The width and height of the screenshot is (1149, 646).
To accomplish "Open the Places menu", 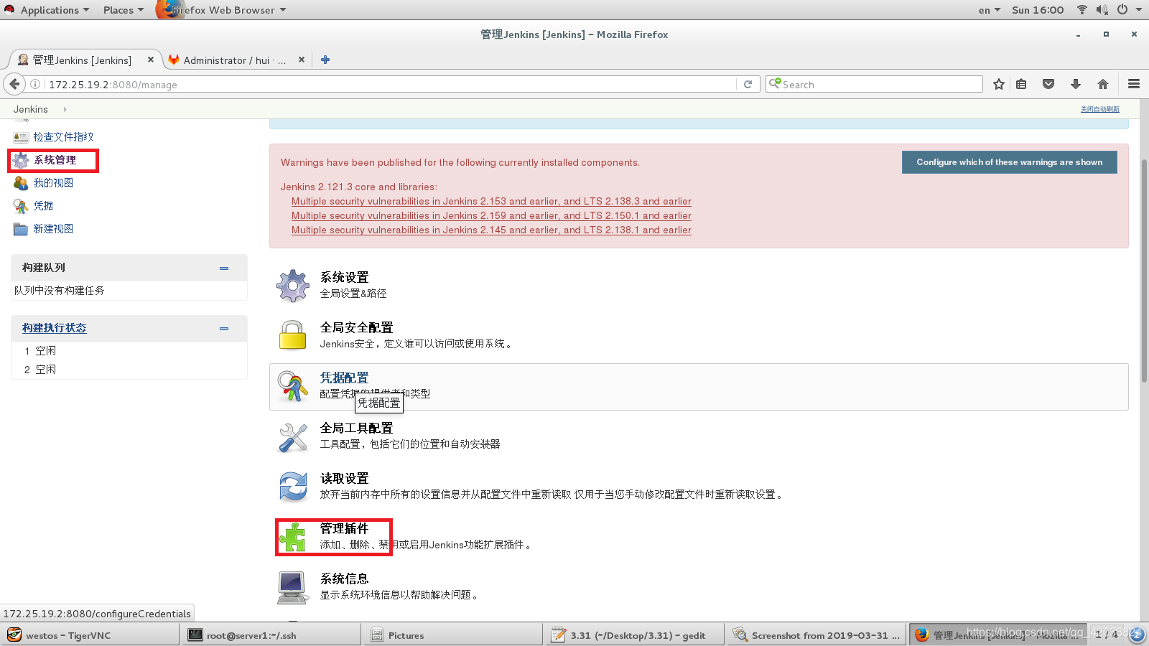I will [123, 10].
